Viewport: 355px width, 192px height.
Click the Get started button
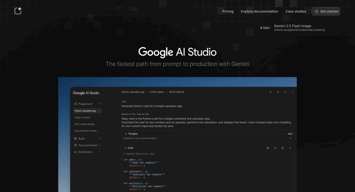point(326,11)
